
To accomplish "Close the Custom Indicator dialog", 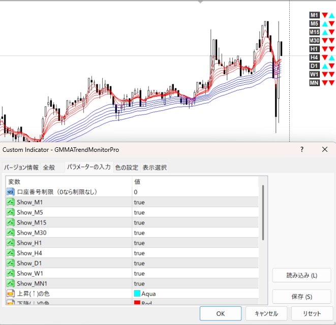I will (325, 149).
